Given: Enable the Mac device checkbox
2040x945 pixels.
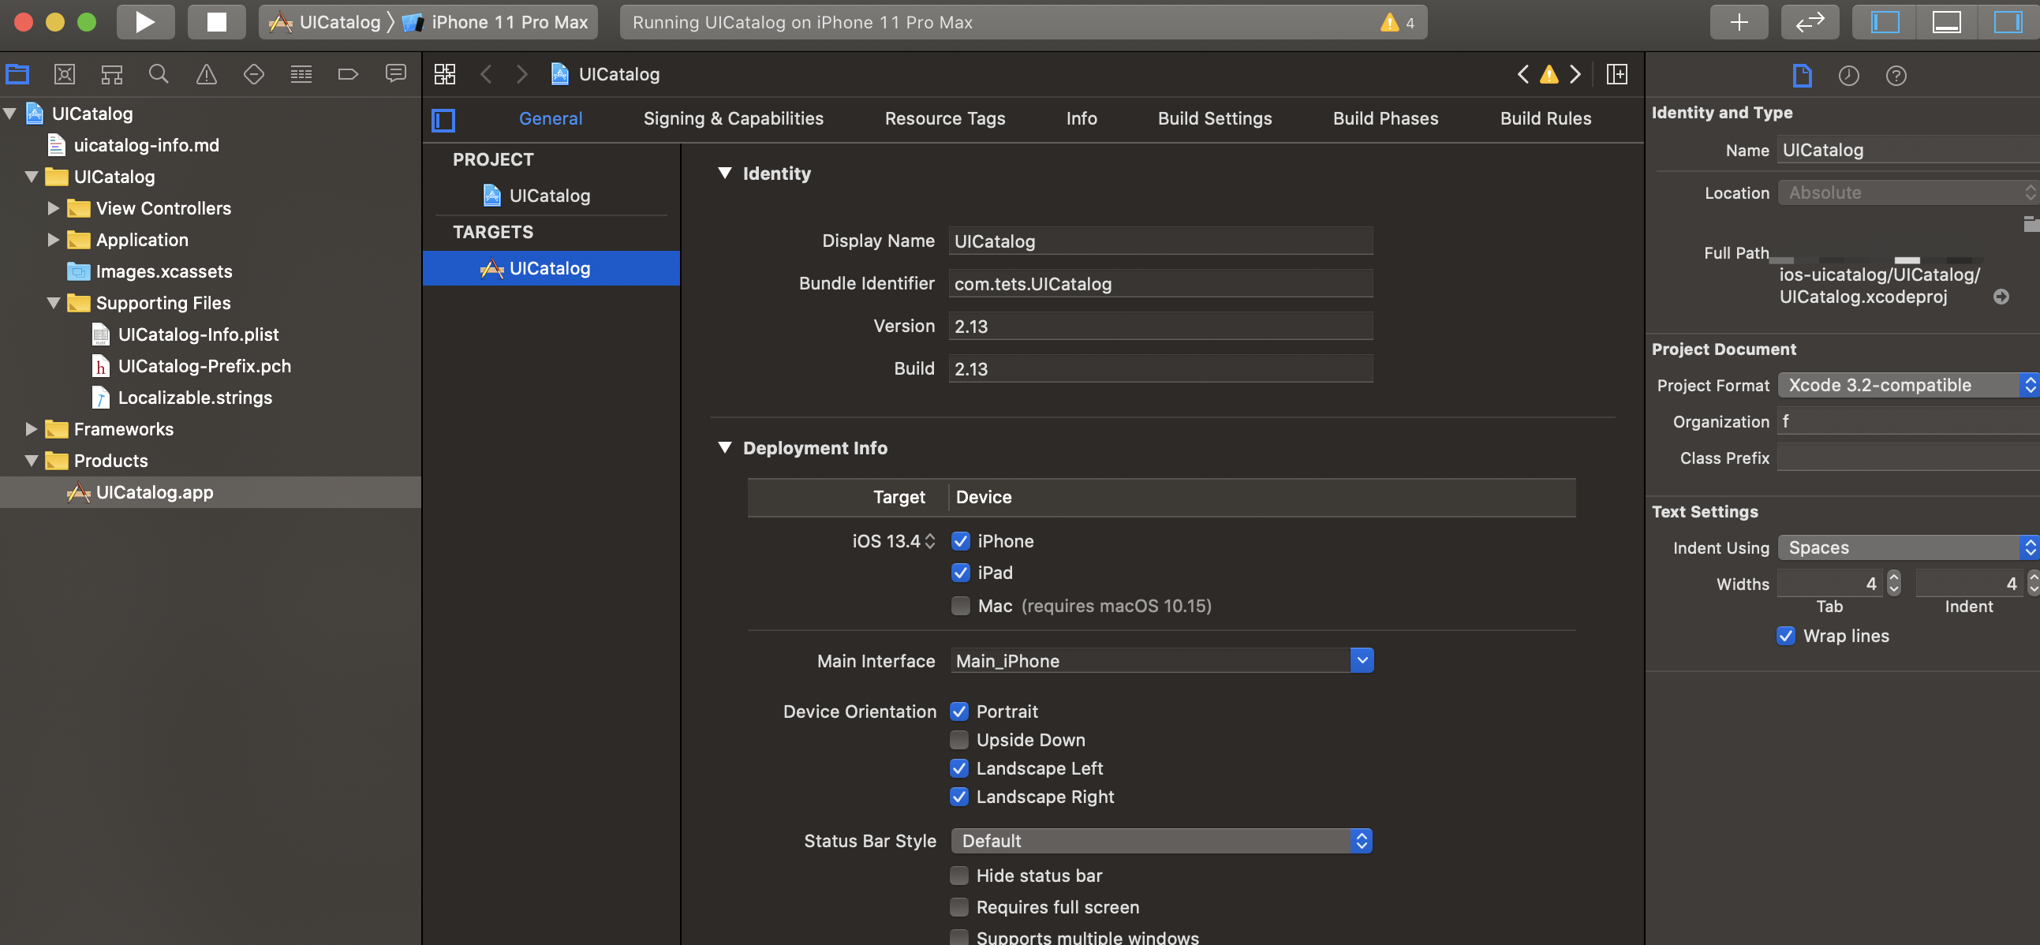Looking at the screenshot, I should (960, 606).
